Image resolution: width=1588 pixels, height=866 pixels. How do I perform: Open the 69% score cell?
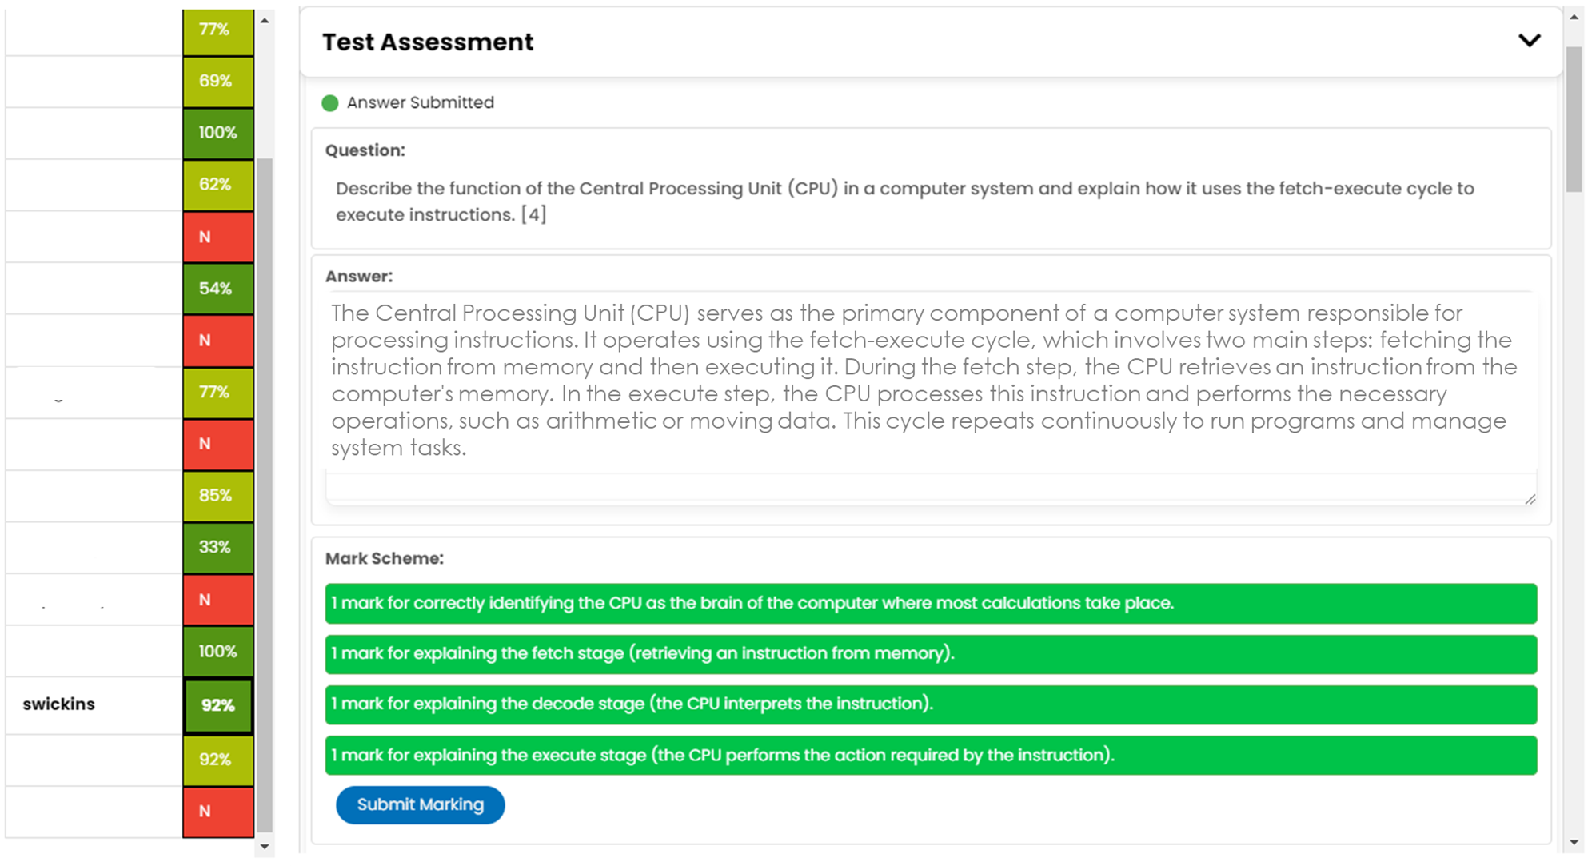(x=217, y=82)
